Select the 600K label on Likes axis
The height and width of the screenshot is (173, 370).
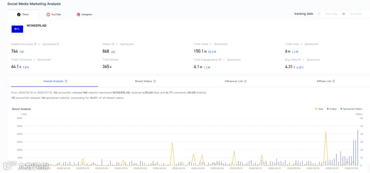[x=19, y=118]
